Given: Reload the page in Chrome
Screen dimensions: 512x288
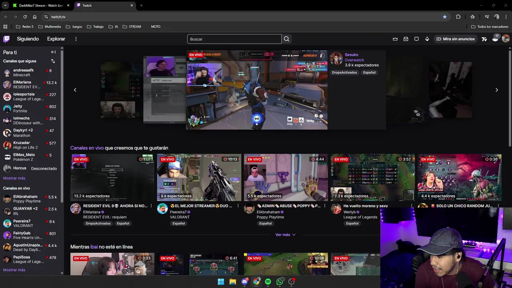Looking at the screenshot, I should click(25, 17).
